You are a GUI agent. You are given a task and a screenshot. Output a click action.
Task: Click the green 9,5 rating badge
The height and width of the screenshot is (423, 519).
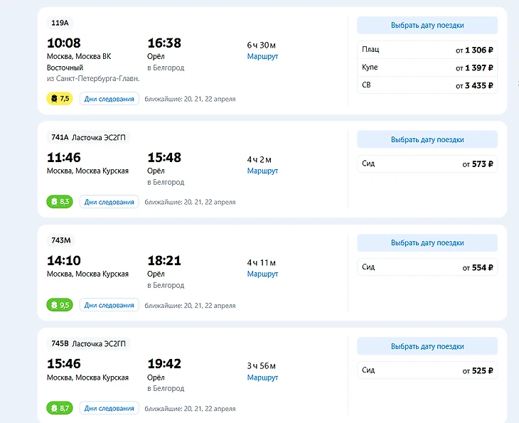click(x=60, y=305)
